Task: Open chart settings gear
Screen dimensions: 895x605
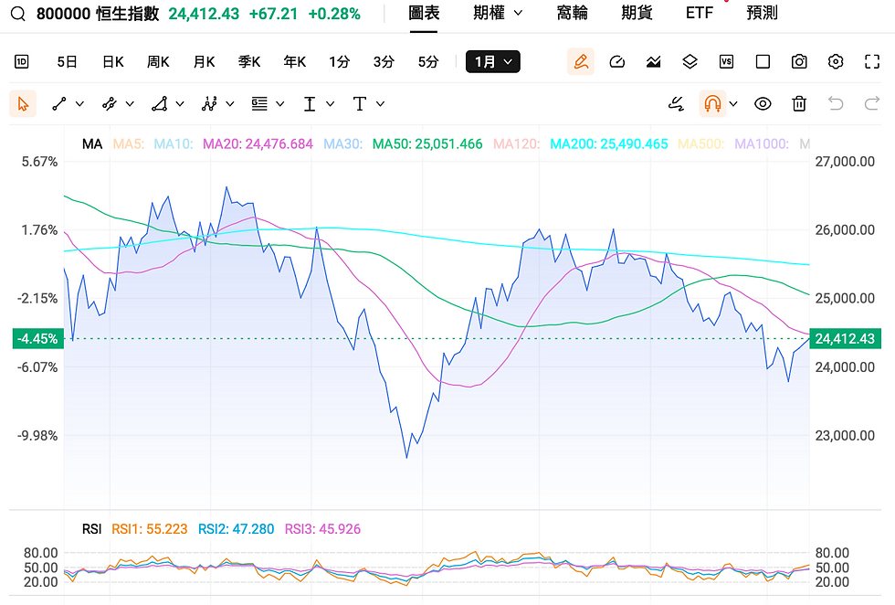Action: point(836,62)
